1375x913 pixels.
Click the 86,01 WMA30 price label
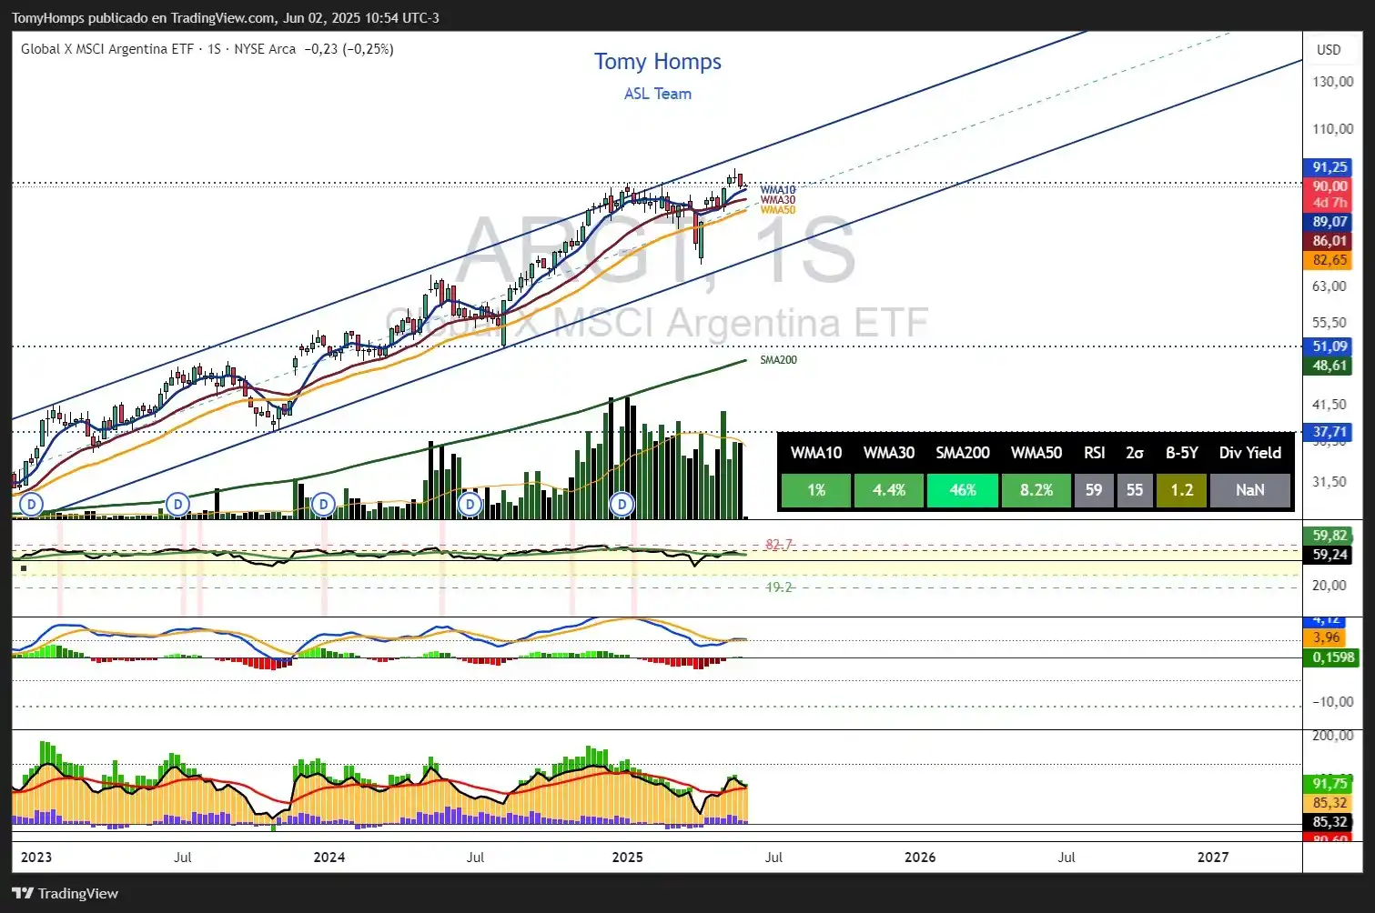[x=1329, y=241]
